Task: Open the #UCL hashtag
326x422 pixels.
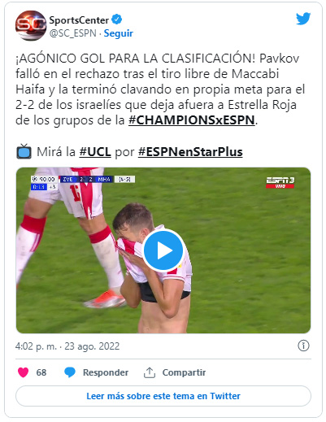Action: [x=95, y=152]
